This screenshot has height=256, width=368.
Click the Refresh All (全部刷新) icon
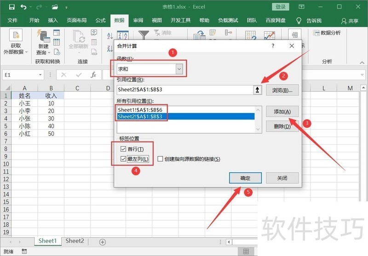[x=78, y=37]
